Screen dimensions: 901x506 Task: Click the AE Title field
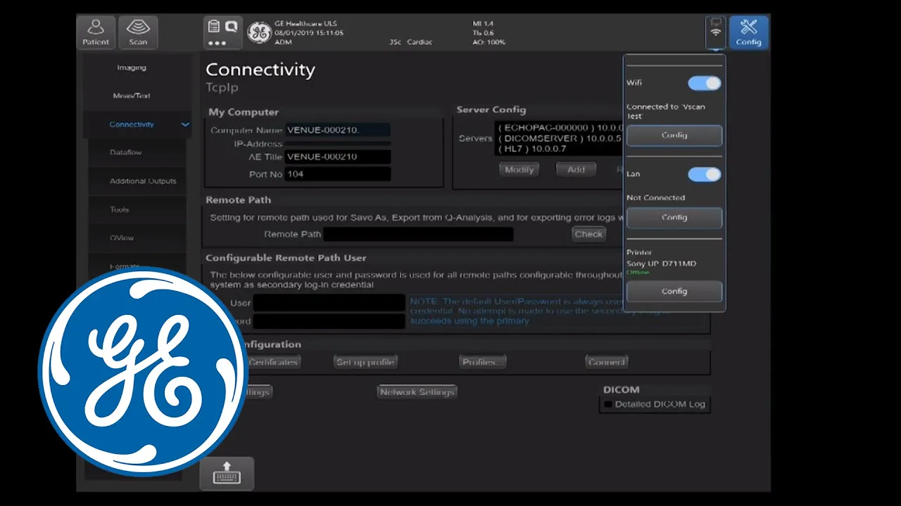click(338, 157)
